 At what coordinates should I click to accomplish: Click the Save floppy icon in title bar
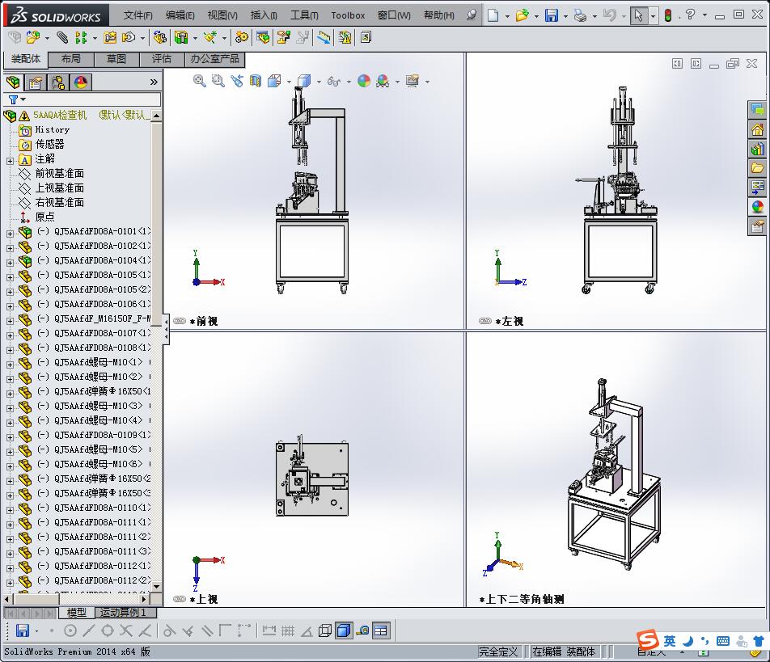coord(552,15)
